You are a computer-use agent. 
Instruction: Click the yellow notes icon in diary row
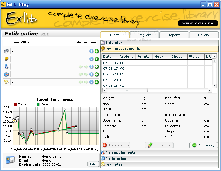click(6, 82)
